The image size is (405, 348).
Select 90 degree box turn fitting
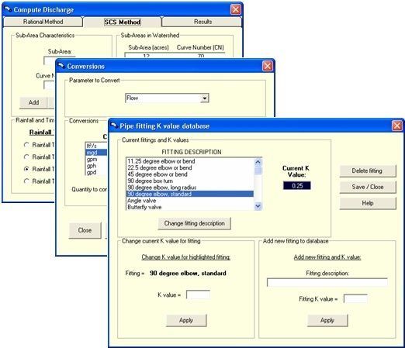click(190, 181)
